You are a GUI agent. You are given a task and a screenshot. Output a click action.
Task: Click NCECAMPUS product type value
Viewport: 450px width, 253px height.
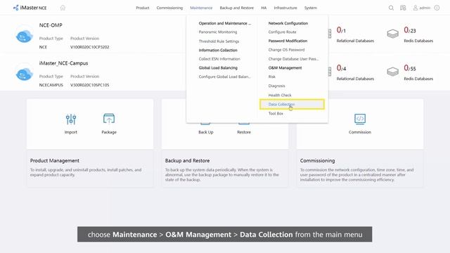[51, 85]
